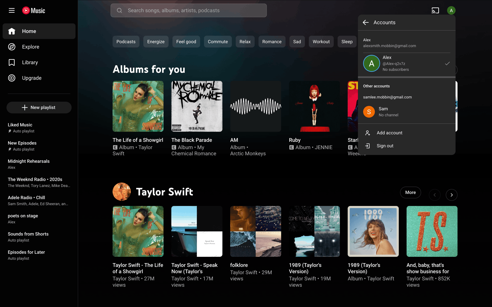Click the JENNIE artist text under Ruby
The width and height of the screenshot is (492, 307).
pos(323,147)
